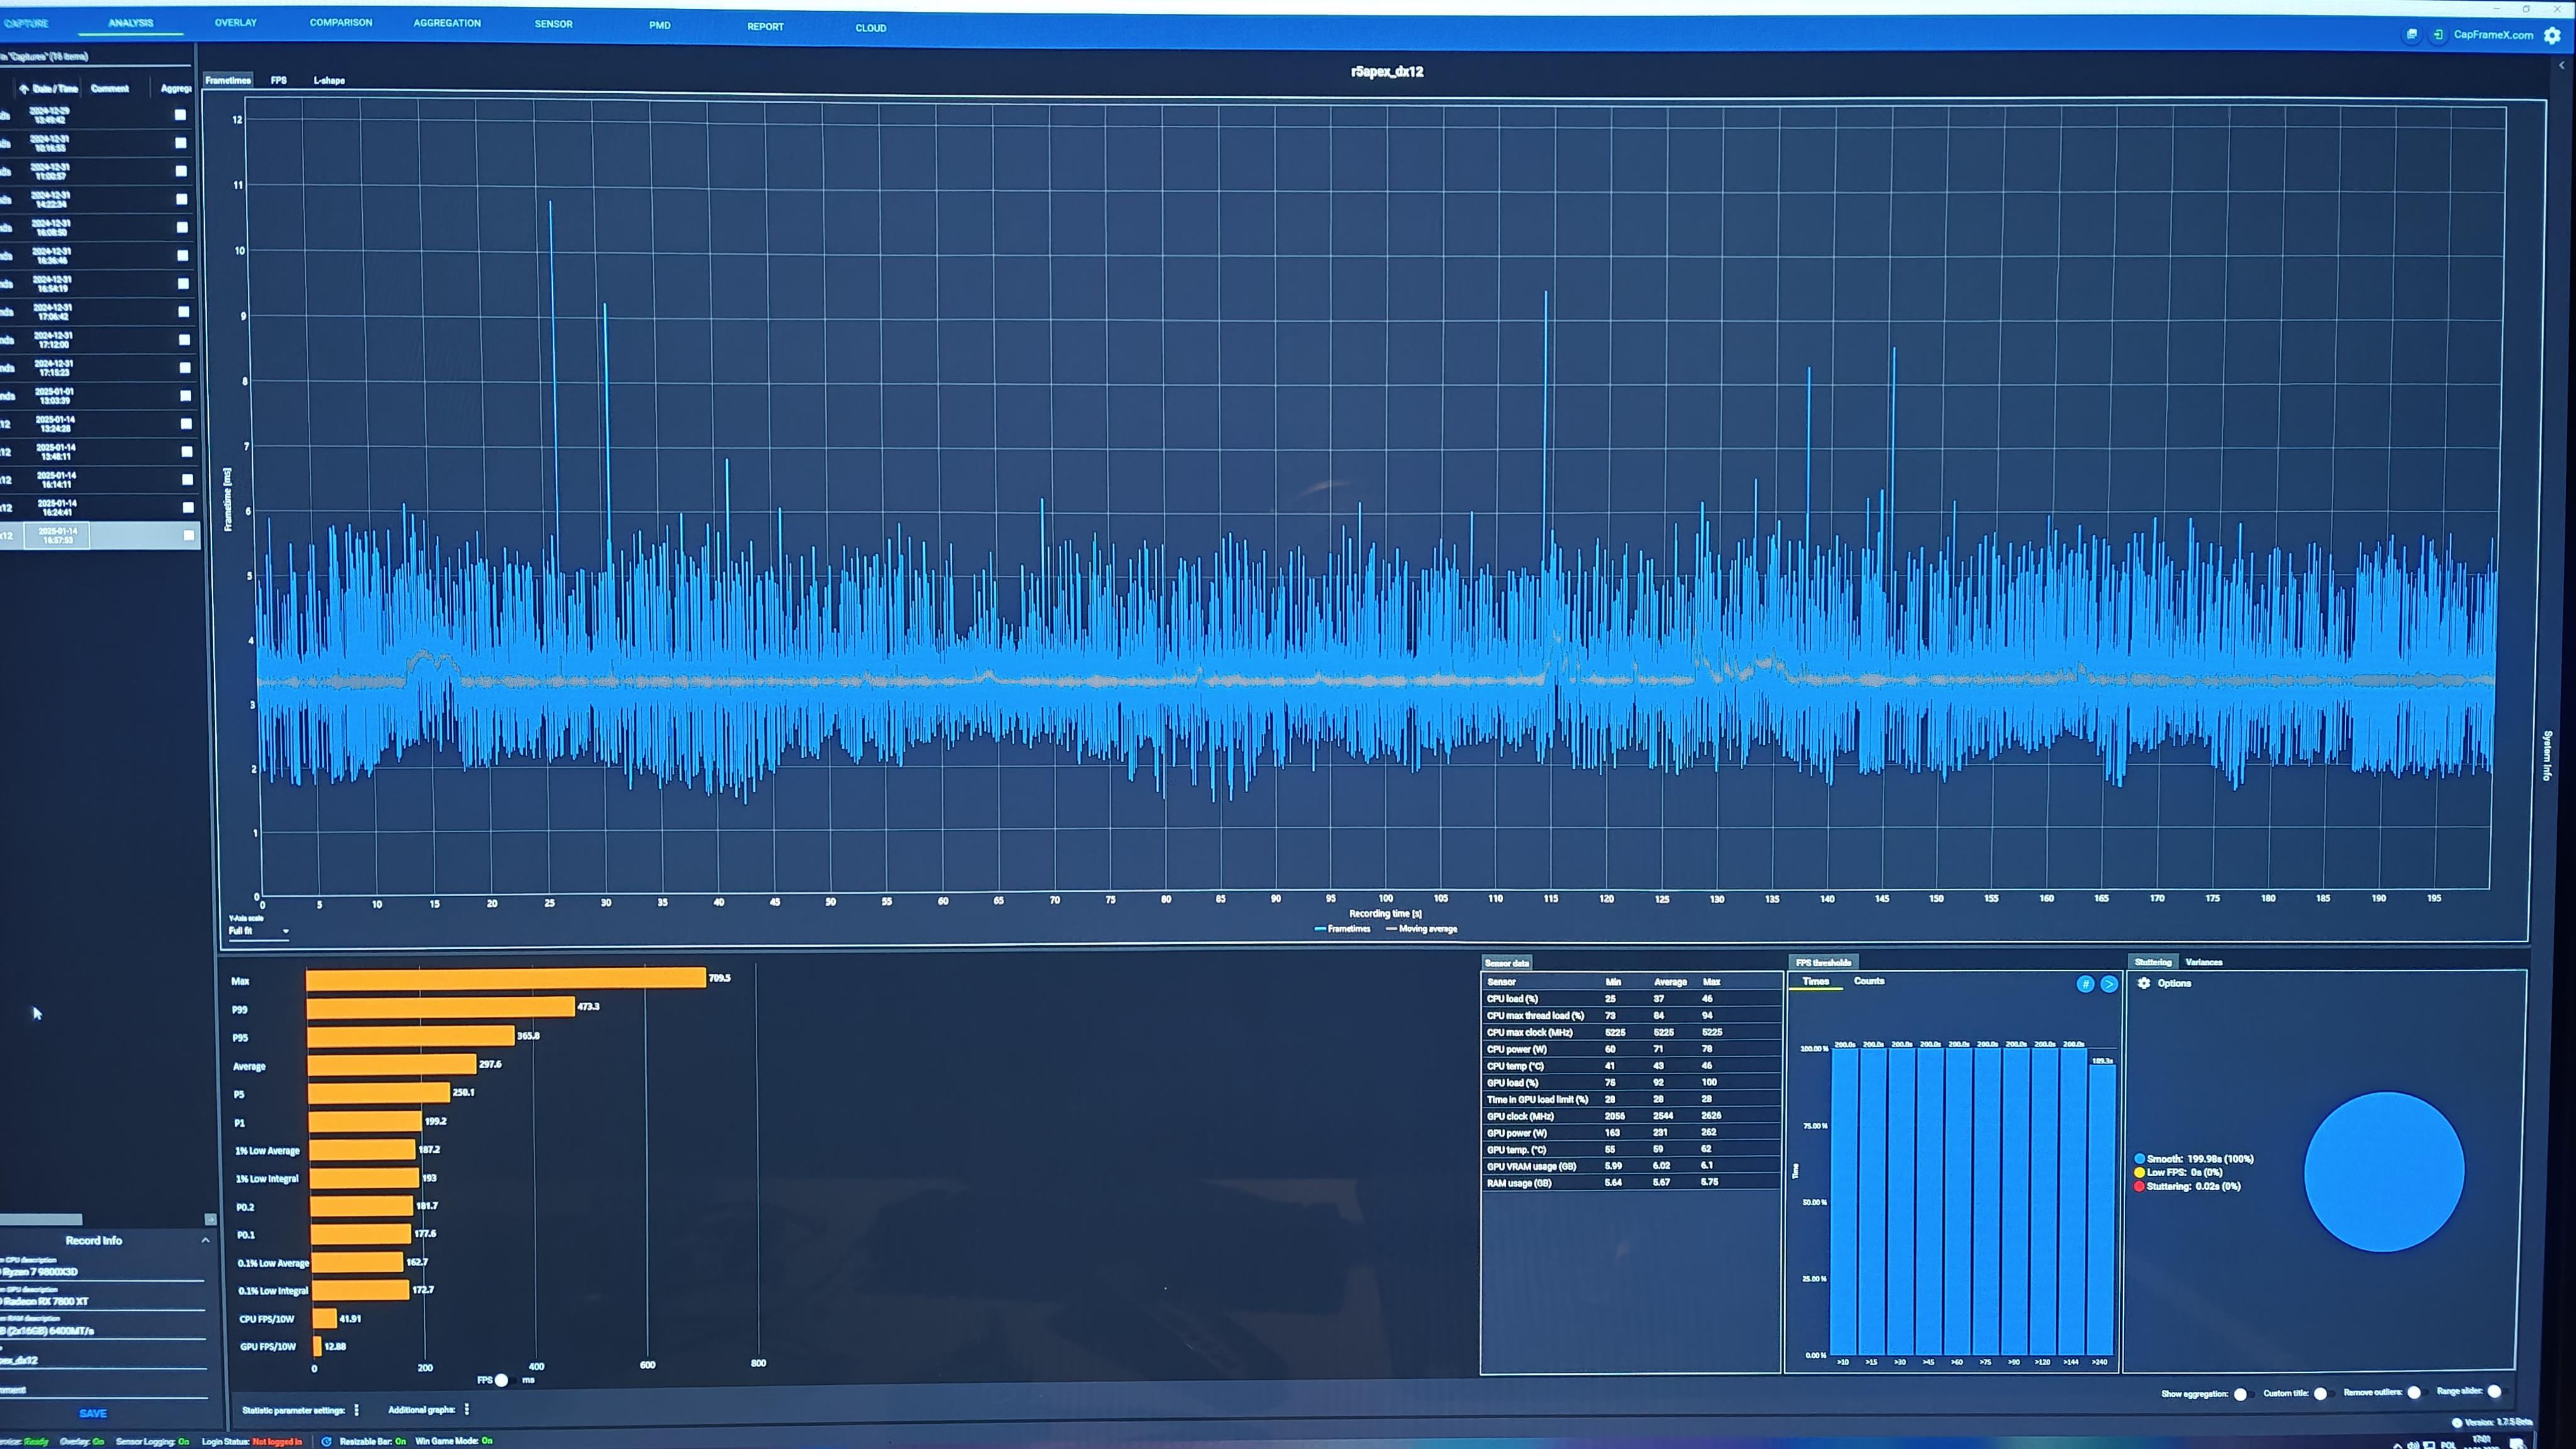
Task: Open the Variances tab
Action: point(2203,962)
